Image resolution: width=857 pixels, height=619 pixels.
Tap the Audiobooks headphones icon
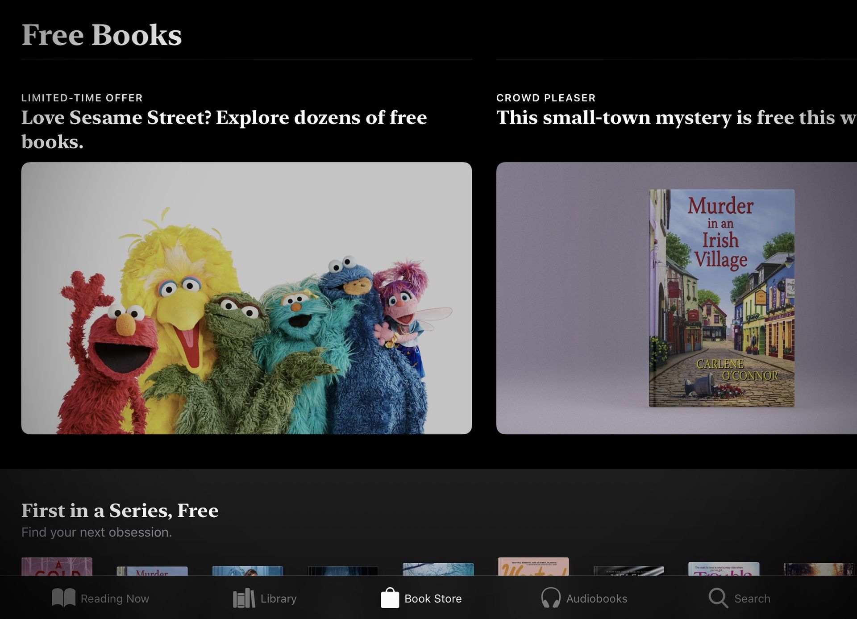(550, 598)
